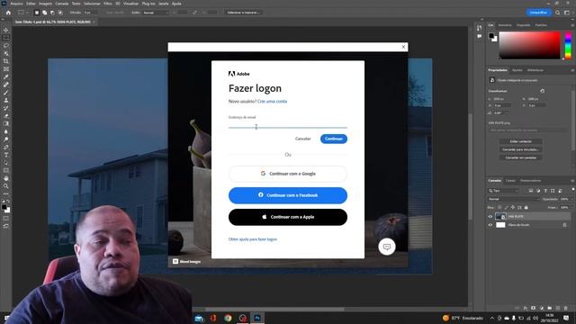Click in the red color picker field
The height and width of the screenshot is (324, 576).
529,45
